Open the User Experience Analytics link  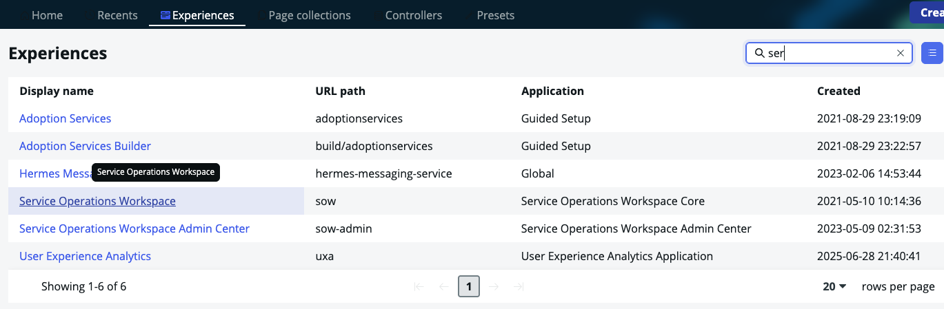(85, 256)
